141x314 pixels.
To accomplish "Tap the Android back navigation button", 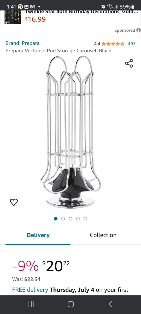I will [x=110, y=304].
